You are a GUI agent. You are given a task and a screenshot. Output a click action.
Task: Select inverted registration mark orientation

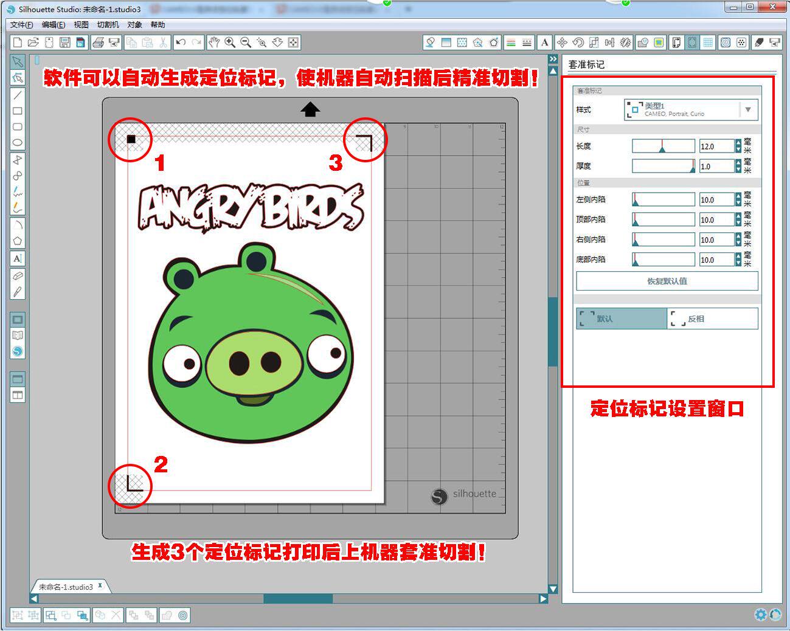713,319
